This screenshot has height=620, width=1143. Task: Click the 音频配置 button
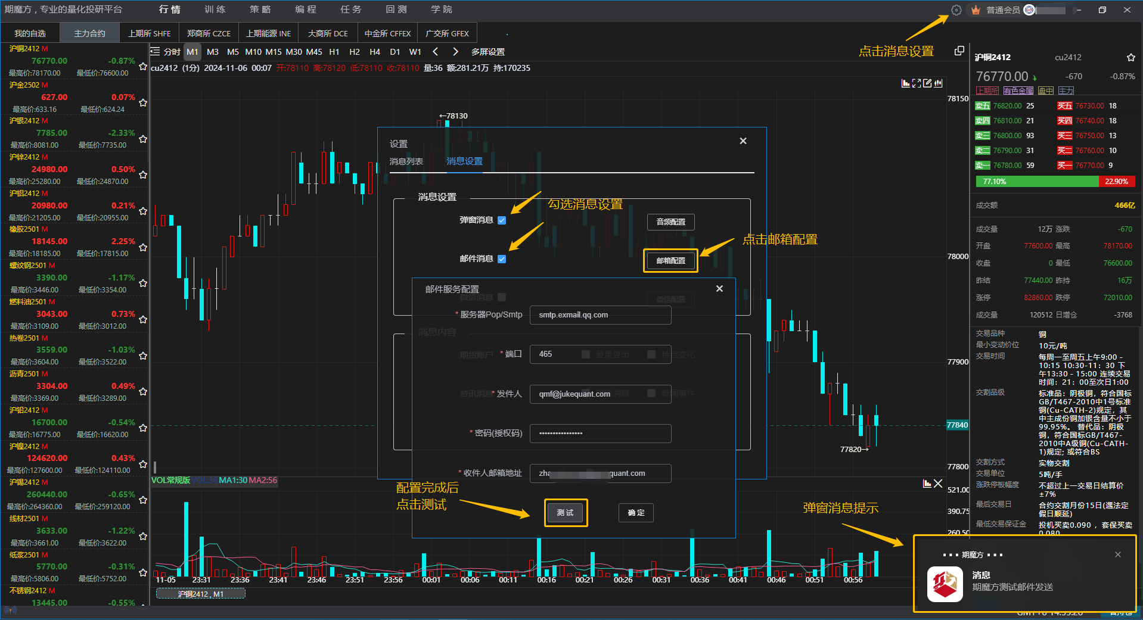[671, 222]
